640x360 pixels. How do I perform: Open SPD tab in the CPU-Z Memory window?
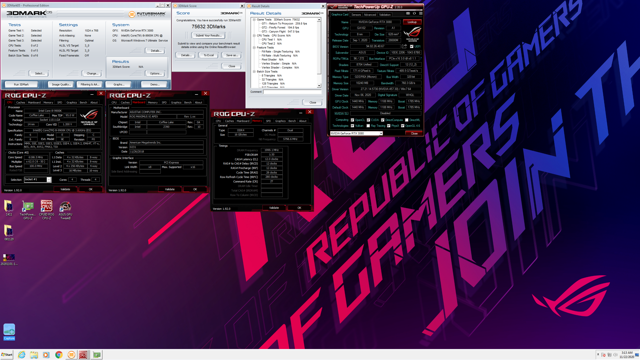pyautogui.click(x=268, y=121)
